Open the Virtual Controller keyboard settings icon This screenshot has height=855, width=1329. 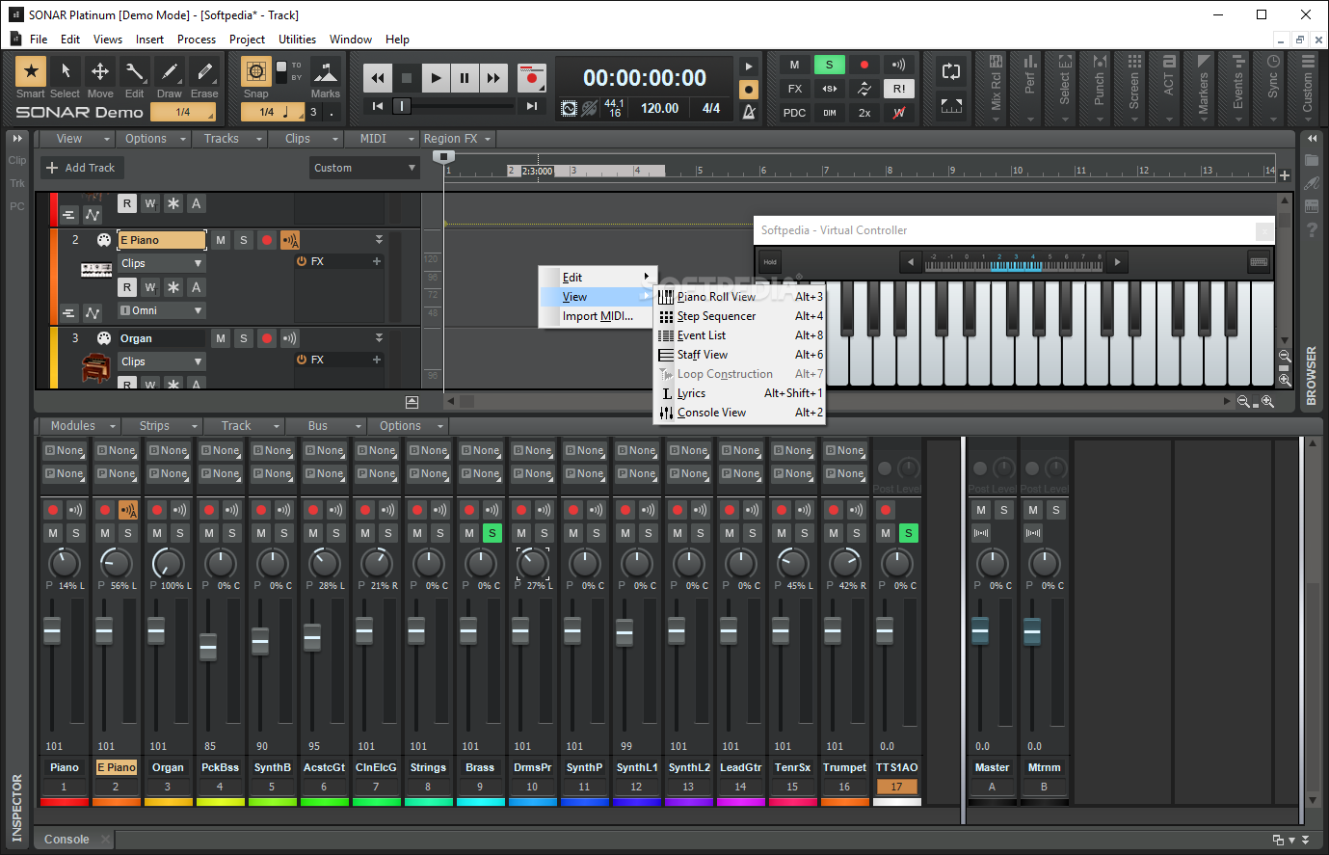click(1259, 261)
